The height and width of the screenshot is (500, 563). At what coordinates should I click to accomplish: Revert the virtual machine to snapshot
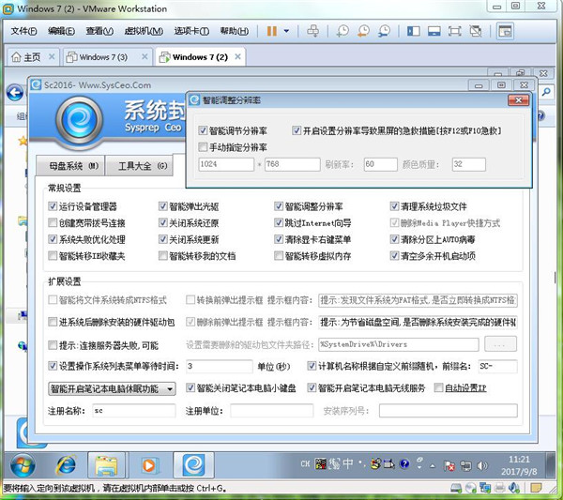(363, 31)
